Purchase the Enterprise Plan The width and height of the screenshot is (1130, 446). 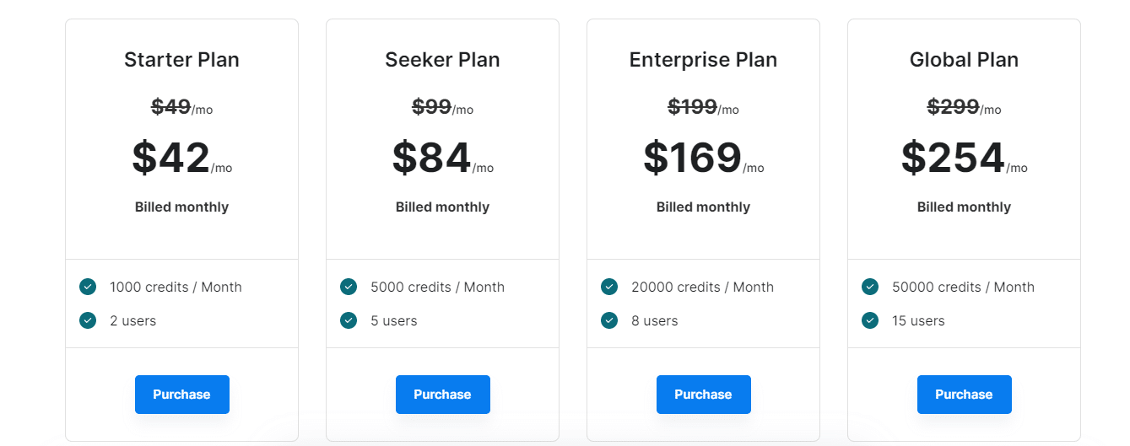click(x=703, y=395)
